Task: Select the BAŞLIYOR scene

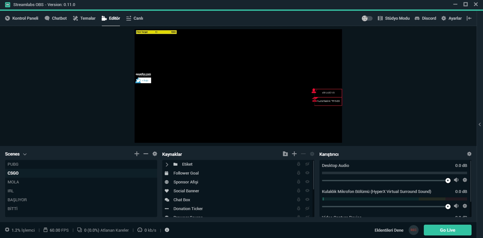Action: (x=81, y=200)
